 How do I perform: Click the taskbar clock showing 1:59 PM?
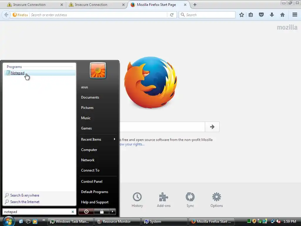pyautogui.click(x=290, y=221)
